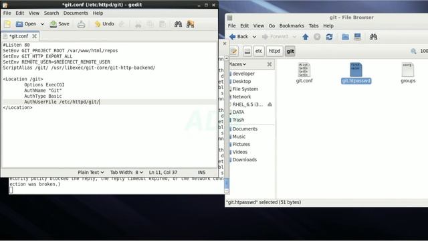Go up to parent folder in File Browser
The height and width of the screenshot is (241, 428).
[x=306, y=37]
